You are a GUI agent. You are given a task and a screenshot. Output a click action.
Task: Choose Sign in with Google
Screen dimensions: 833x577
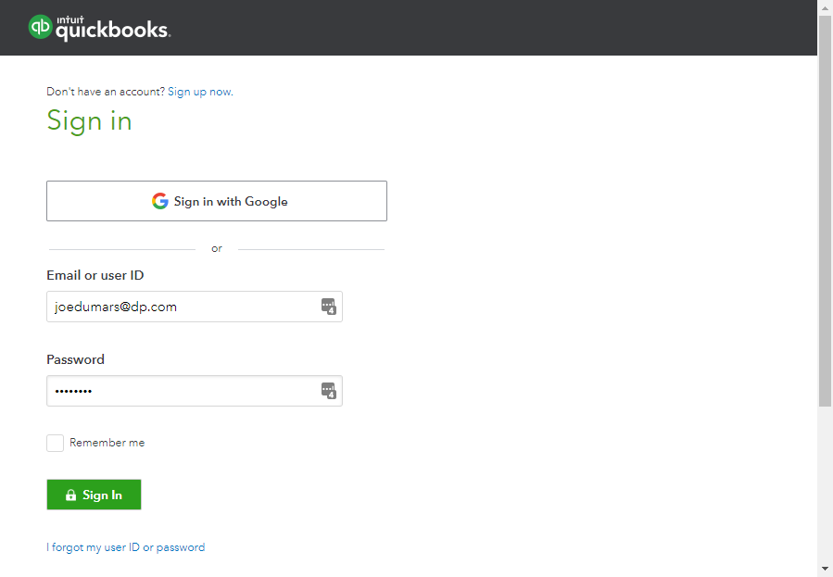coord(217,201)
